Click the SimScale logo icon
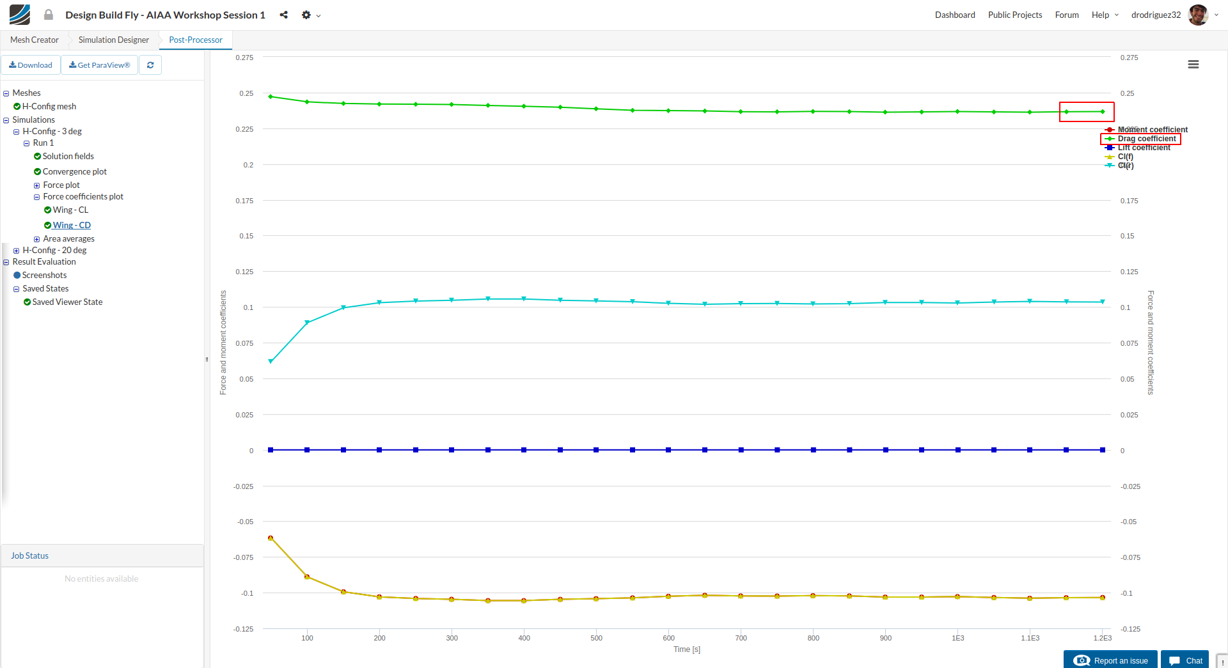 click(20, 15)
